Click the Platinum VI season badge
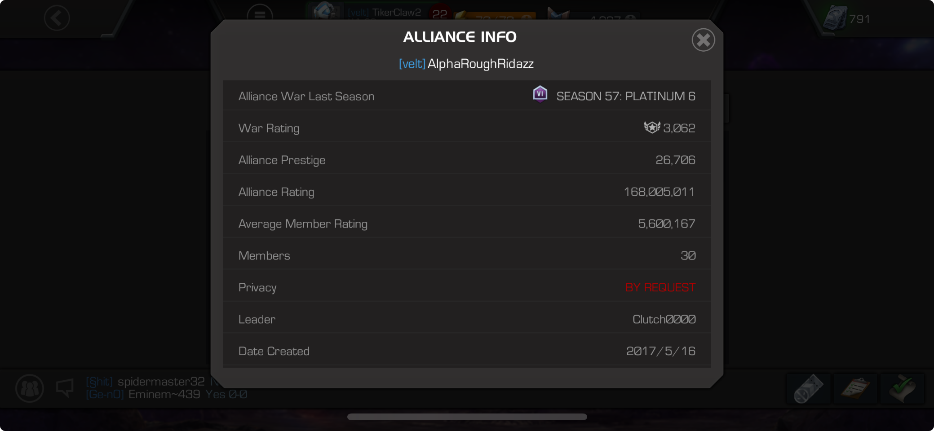 pos(540,94)
